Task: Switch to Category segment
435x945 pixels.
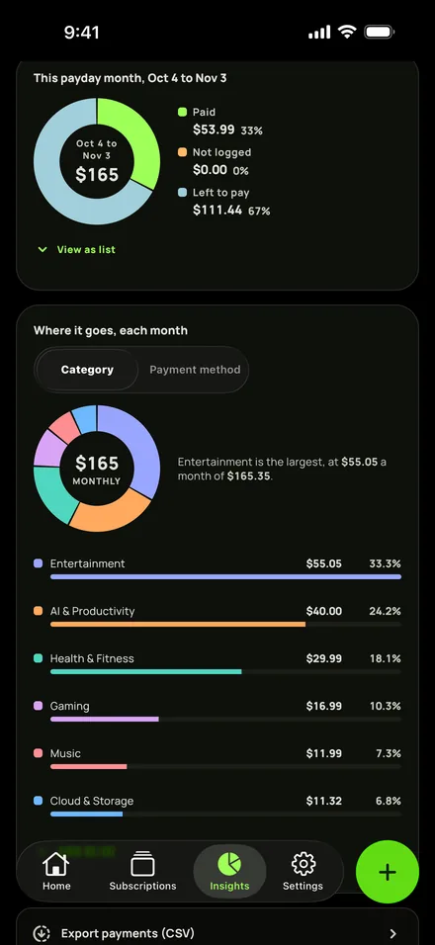Action: point(87,370)
